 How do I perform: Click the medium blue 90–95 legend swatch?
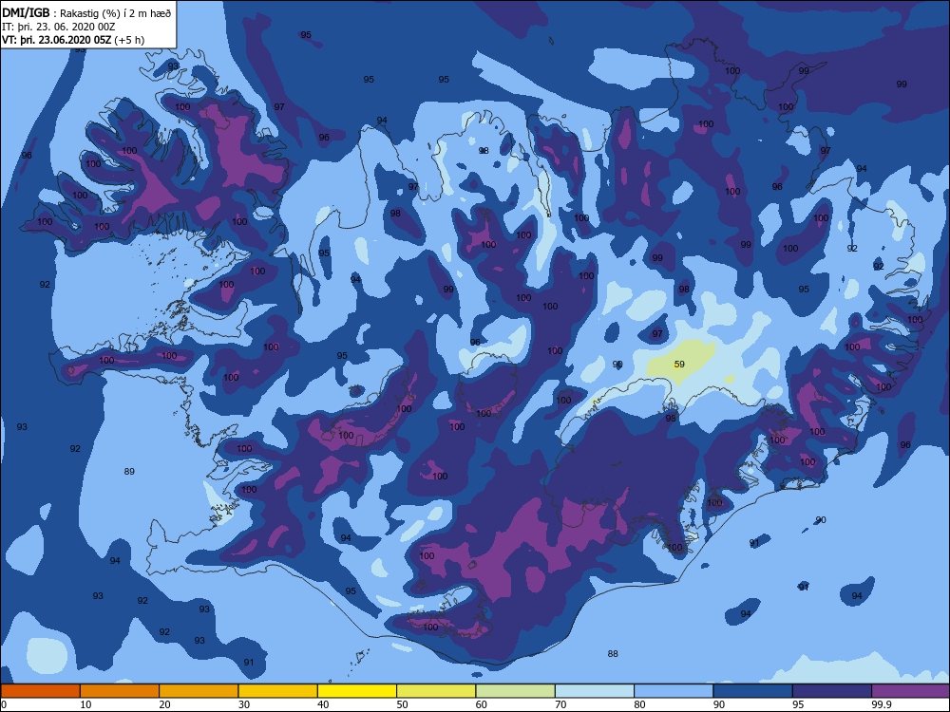pos(753,691)
